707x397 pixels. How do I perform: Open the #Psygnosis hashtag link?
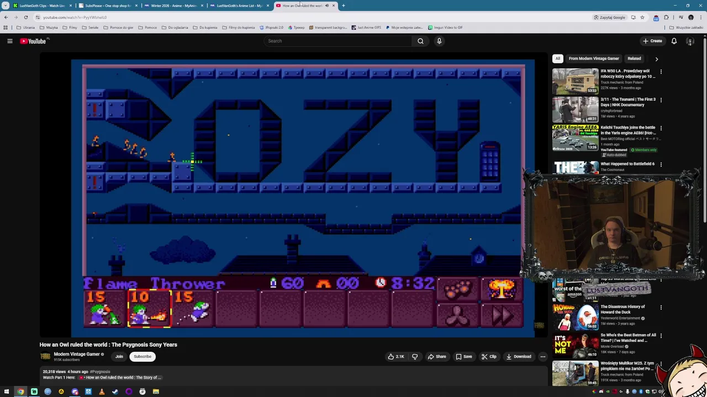click(x=100, y=372)
